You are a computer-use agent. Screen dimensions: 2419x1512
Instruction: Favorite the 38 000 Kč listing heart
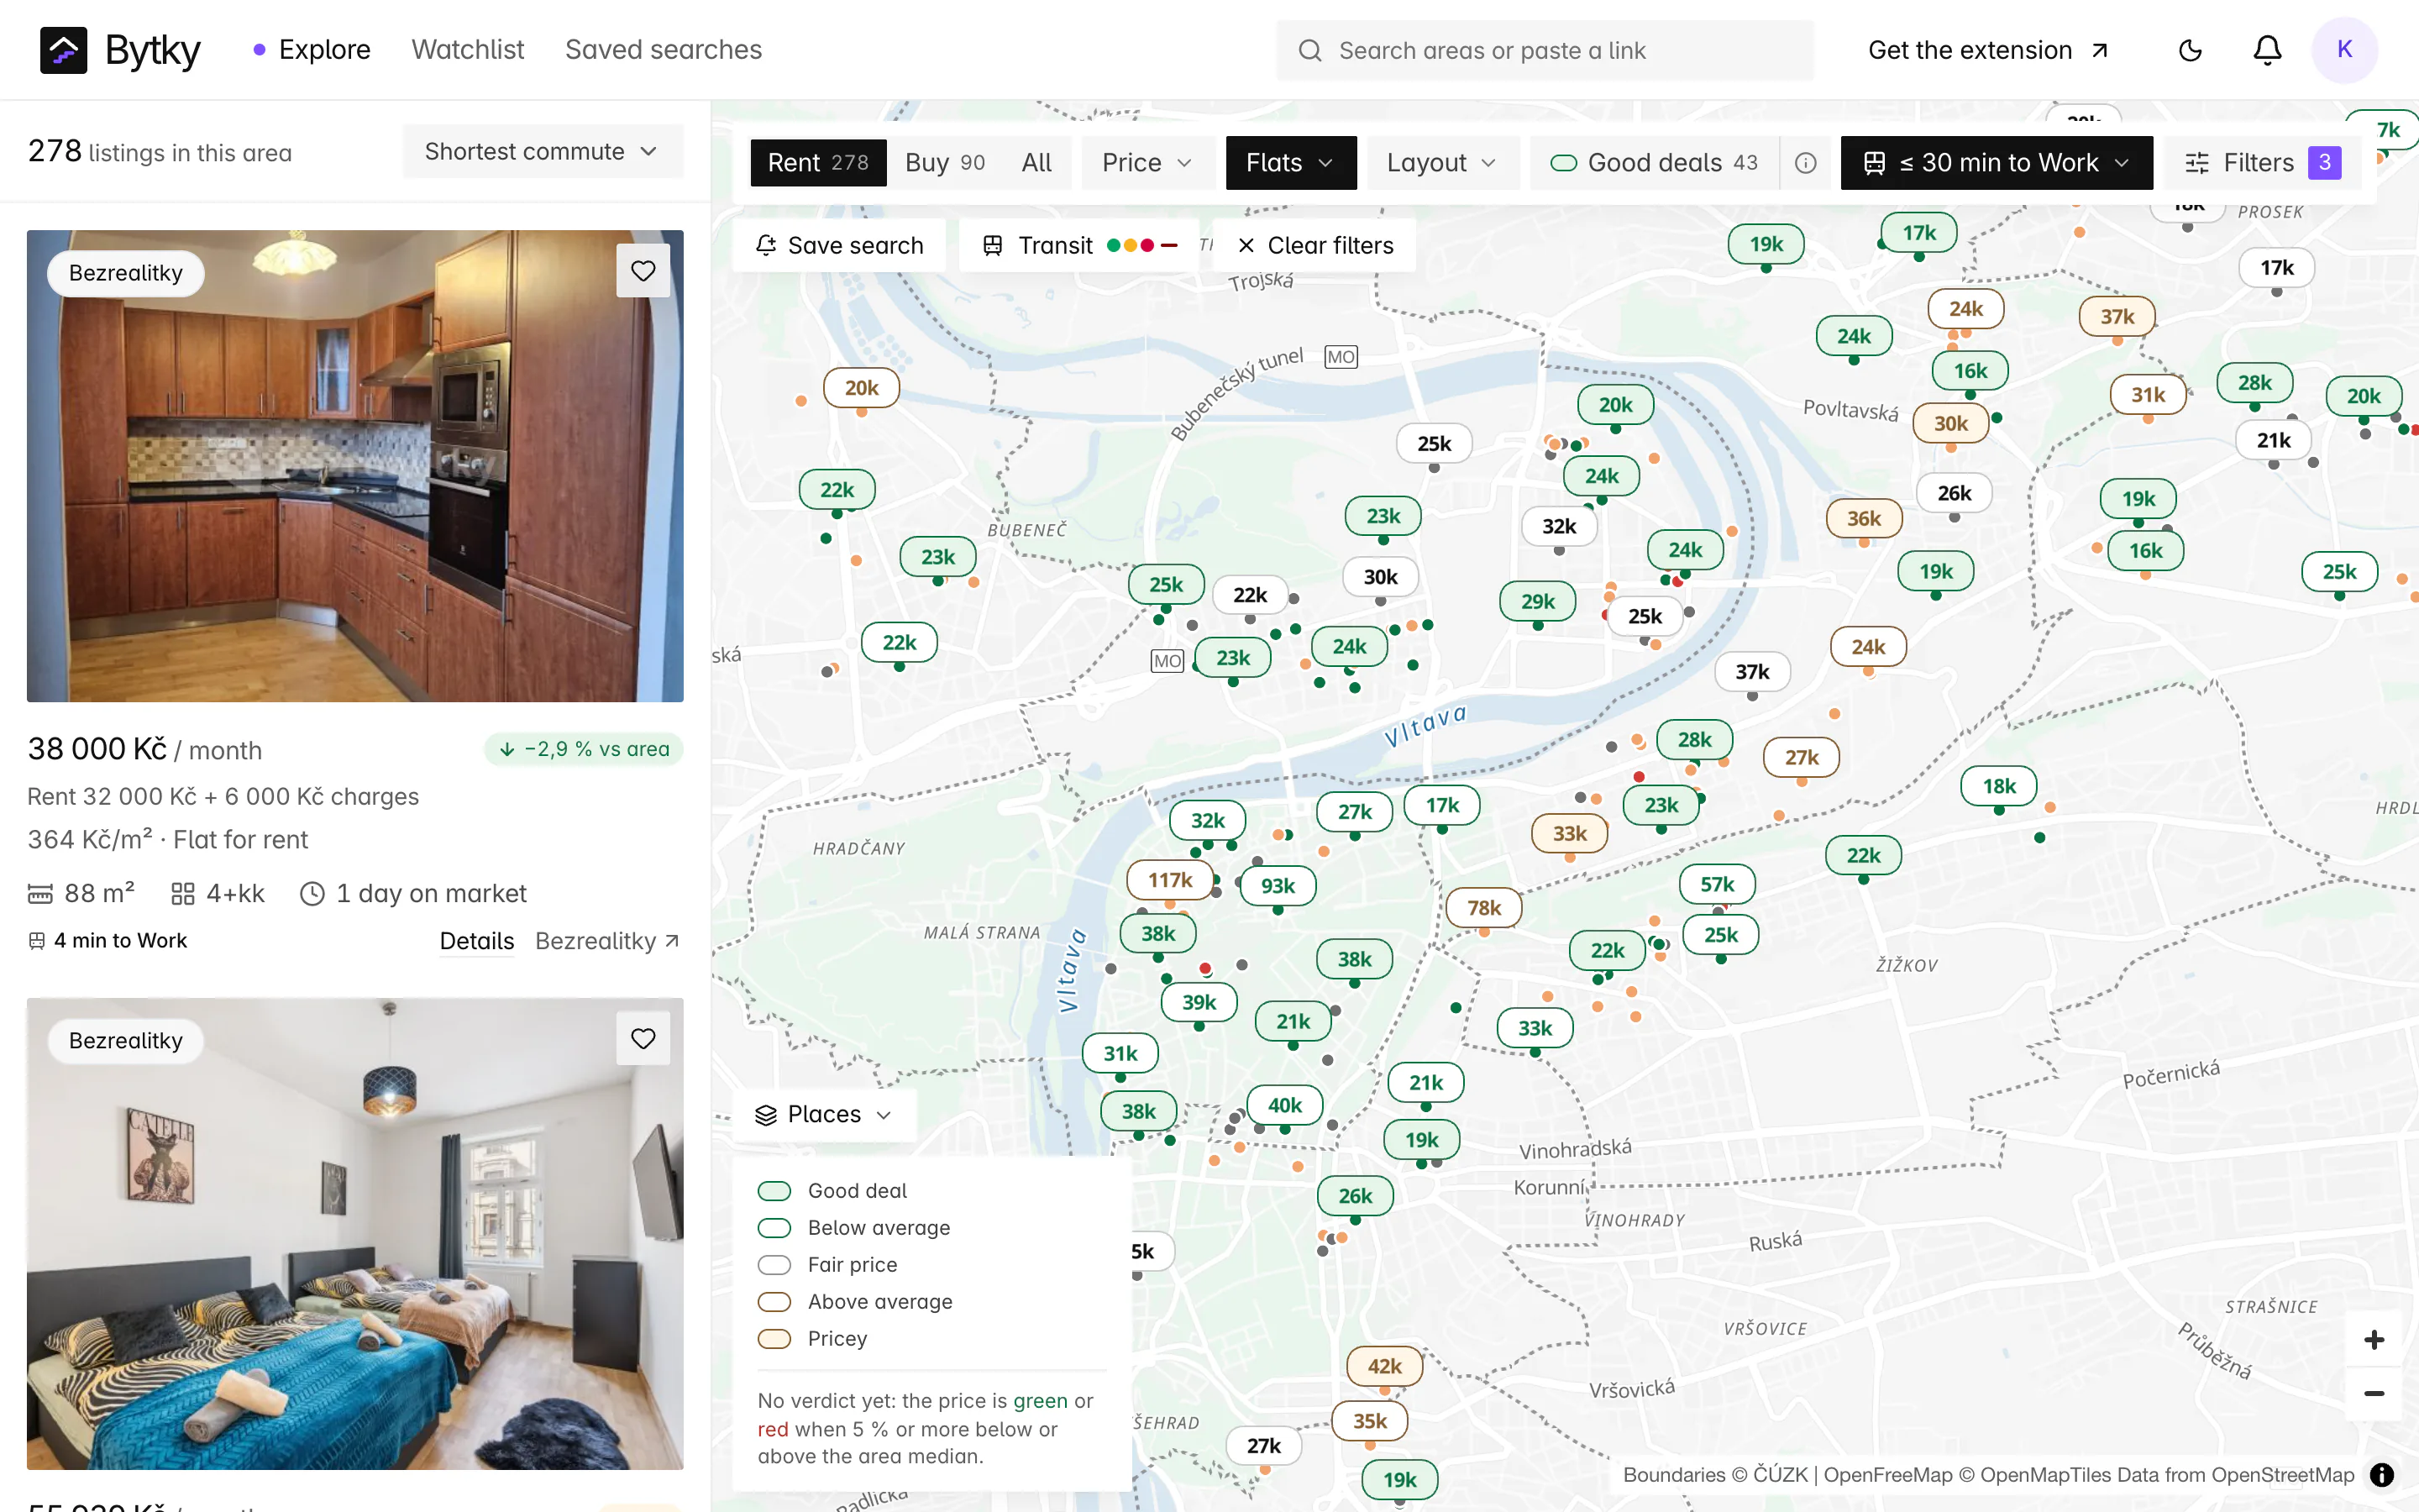643,270
